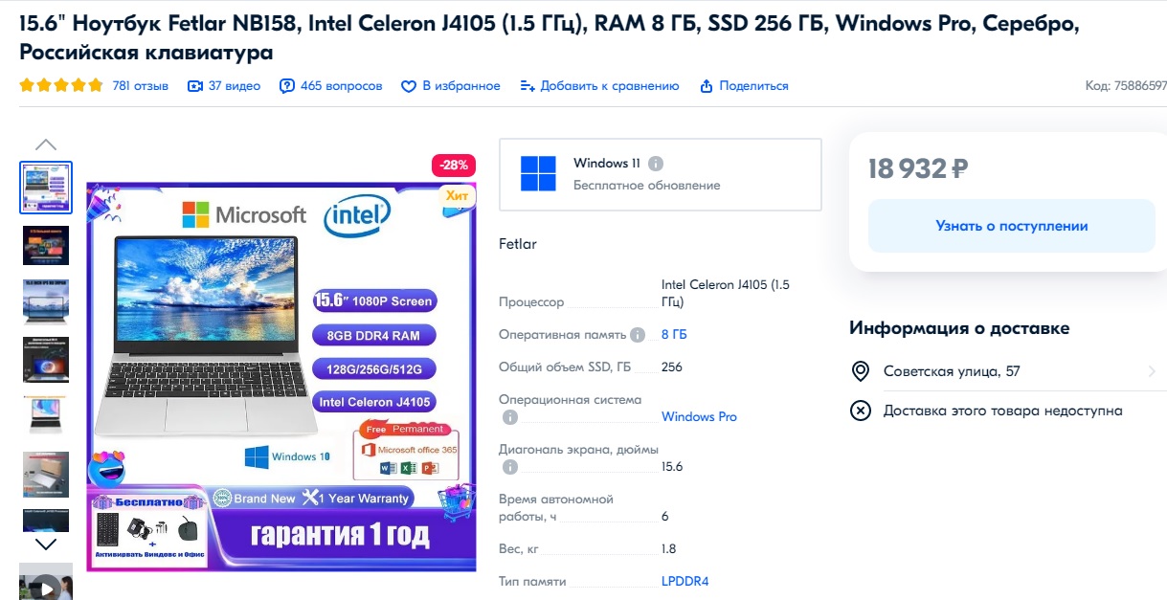The width and height of the screenshot is (1167, 600).
Task: Show previous thumbnails with the up chevron
Action: (46, 145)
